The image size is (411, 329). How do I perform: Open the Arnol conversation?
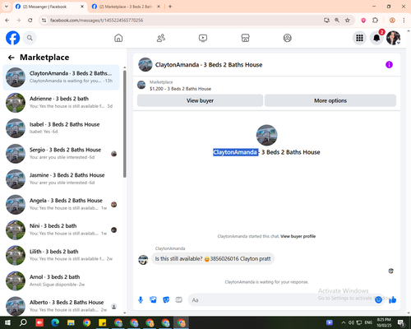click(61, 280)
